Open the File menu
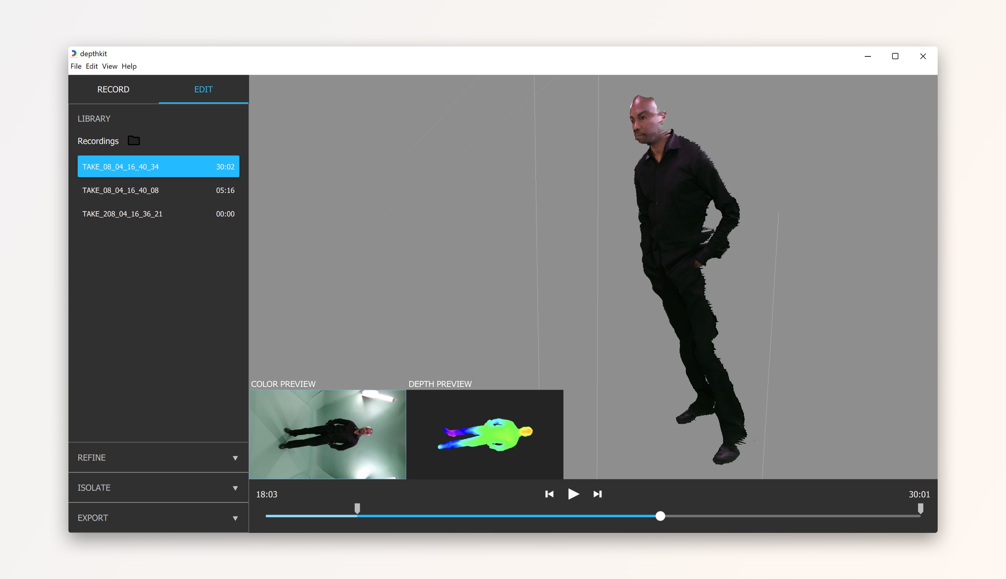1006x579 pixels. click(76, 66)
